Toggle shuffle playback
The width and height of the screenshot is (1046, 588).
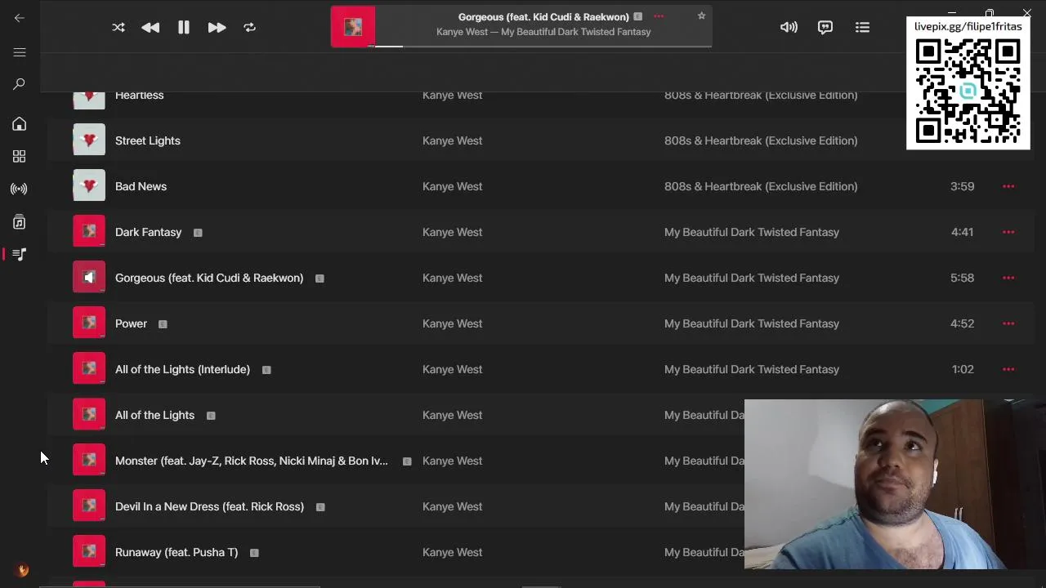tap(118, 27)
